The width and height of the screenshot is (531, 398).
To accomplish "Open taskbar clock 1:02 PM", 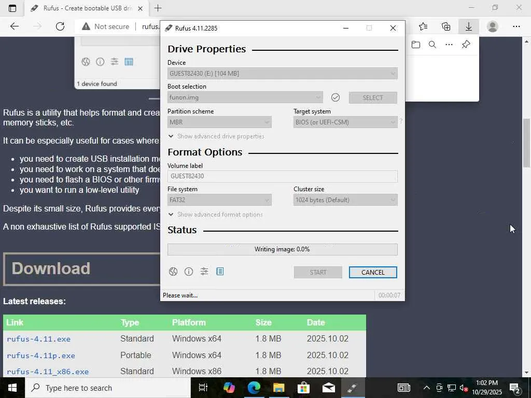I will pos(487,388).
